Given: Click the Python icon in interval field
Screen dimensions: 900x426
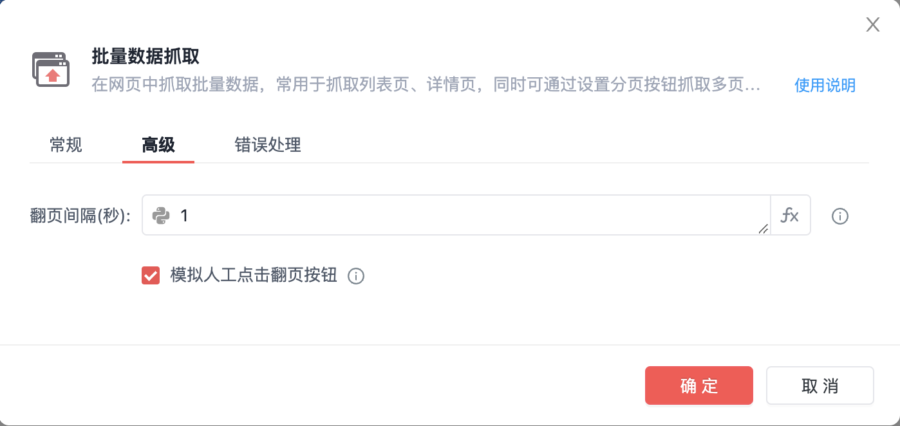Looking at the screenshot, I should tap(161, 216).
